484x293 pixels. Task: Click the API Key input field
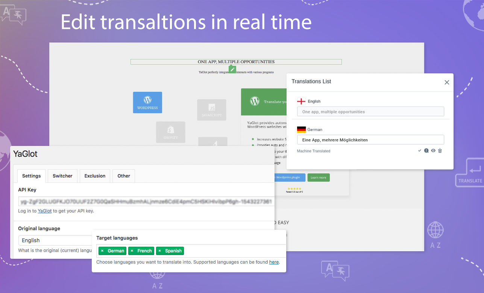146,202
